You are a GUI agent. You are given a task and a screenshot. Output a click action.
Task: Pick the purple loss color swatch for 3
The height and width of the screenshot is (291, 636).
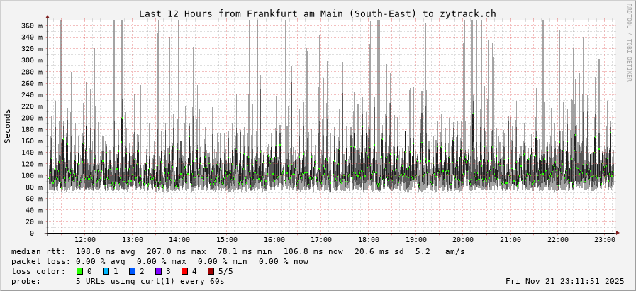click(x=158, y=271)
